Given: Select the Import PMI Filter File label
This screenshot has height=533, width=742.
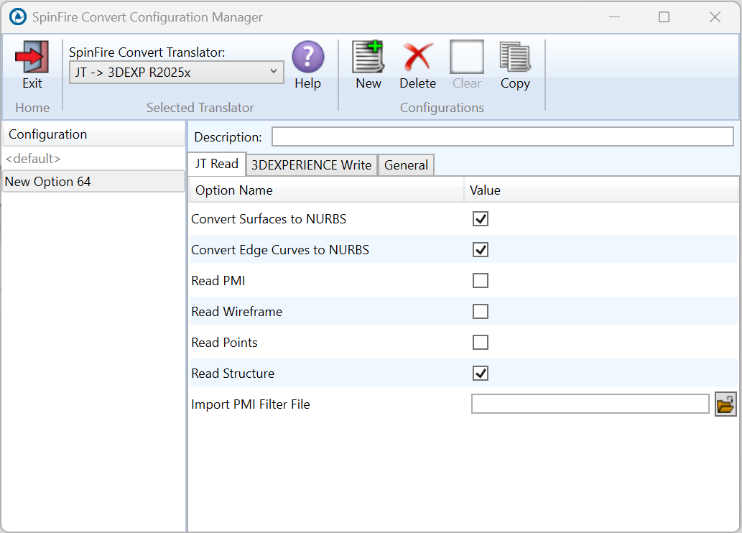Looking at the screenshot, I should (251, 404).
